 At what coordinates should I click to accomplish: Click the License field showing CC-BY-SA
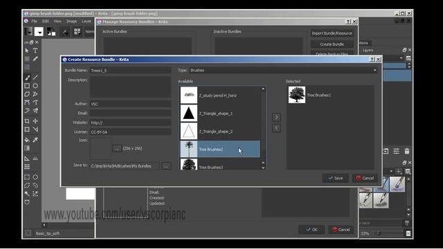coord(130,132)
